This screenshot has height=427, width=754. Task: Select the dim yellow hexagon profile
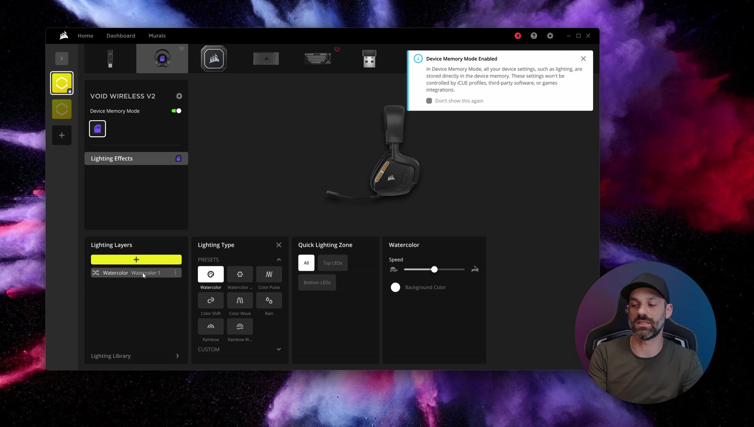tap(62, 109)
